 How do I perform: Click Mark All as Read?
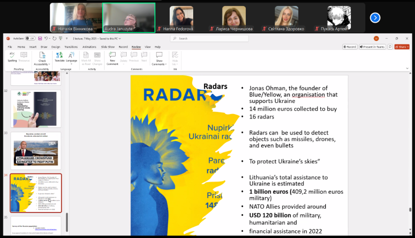[86, 58]
